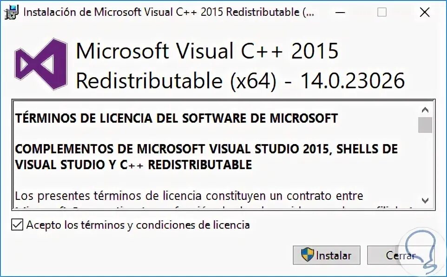The image size is (447, 277).
Task: Click the license scrollbar up arrow
Action: (425, 110)
